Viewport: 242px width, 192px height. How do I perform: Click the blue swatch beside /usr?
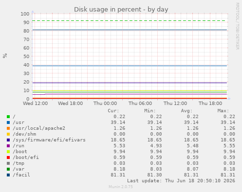coord(8,122)
